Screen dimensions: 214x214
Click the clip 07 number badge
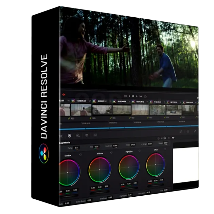pyautogui.click(x=168, y=102)
